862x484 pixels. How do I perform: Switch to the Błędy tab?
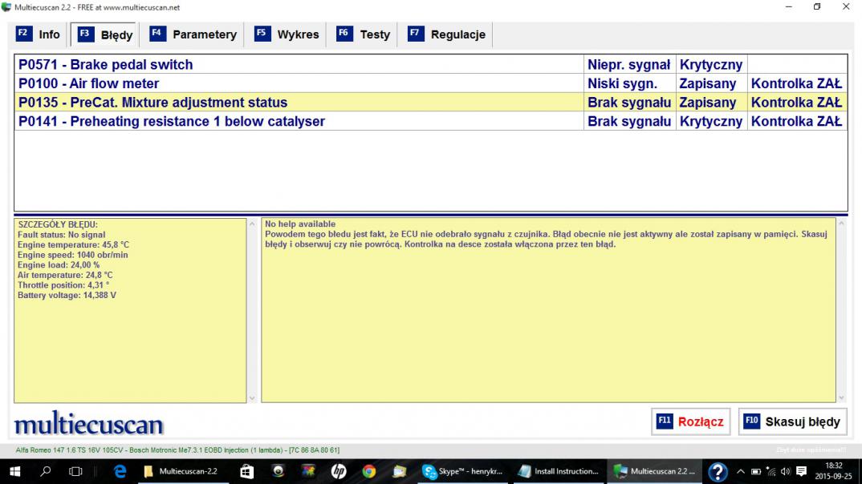(x=105, y=35)
